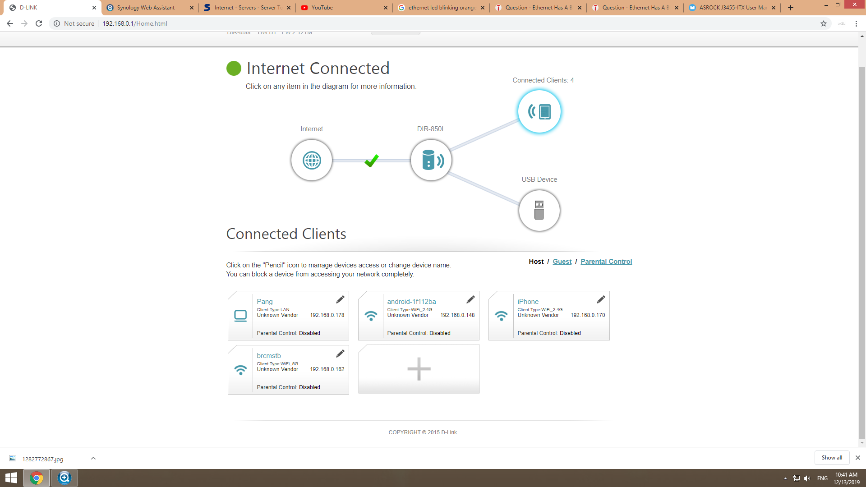Viewport: 866px width, 487px height.
Task: Click the volume speaker tray icon
Action: 807,478
